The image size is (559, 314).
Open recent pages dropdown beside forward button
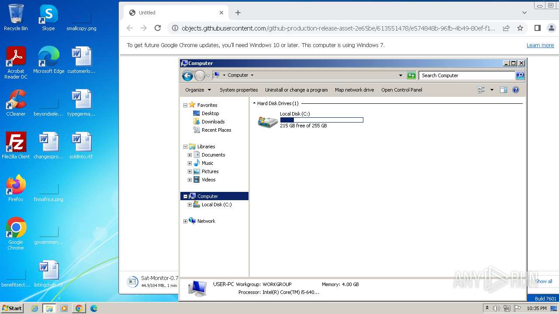pos(208,75)
